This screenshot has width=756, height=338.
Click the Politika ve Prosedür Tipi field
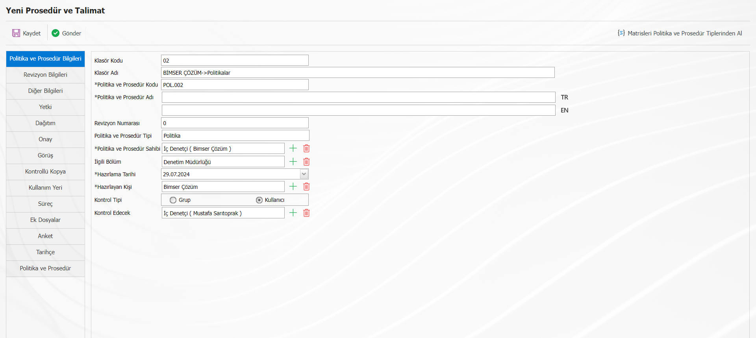pos(235,135)
